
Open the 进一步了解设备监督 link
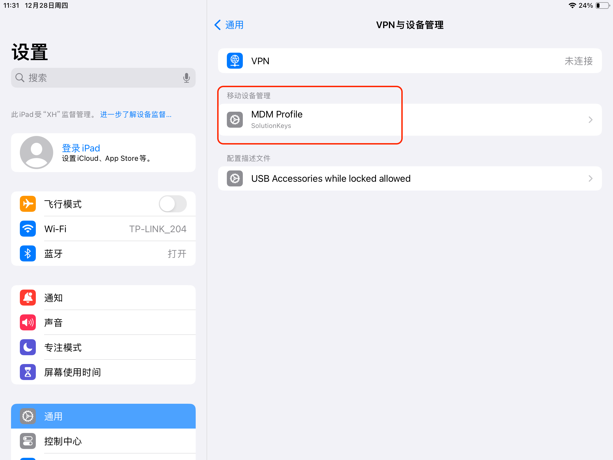coord(136,114)
